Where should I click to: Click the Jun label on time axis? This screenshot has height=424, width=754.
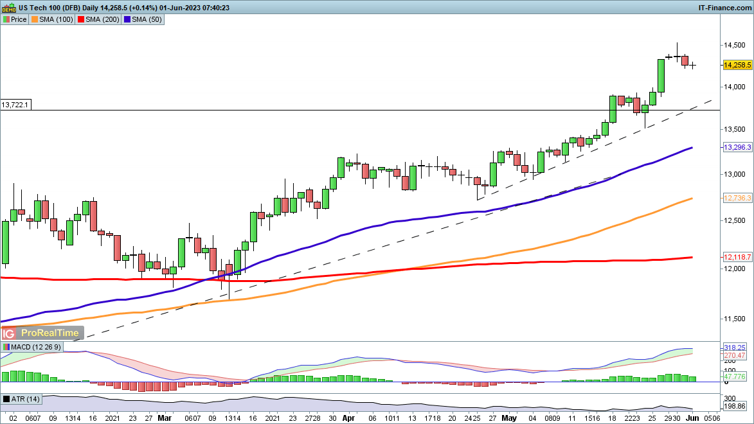(692, 418)
